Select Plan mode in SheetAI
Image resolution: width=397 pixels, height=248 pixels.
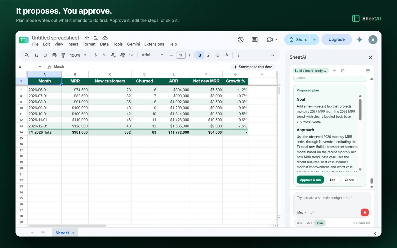[320, 223]
